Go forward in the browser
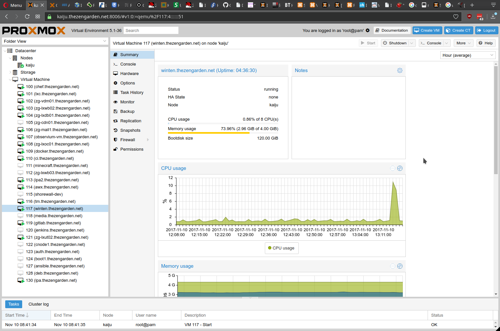 17,17
